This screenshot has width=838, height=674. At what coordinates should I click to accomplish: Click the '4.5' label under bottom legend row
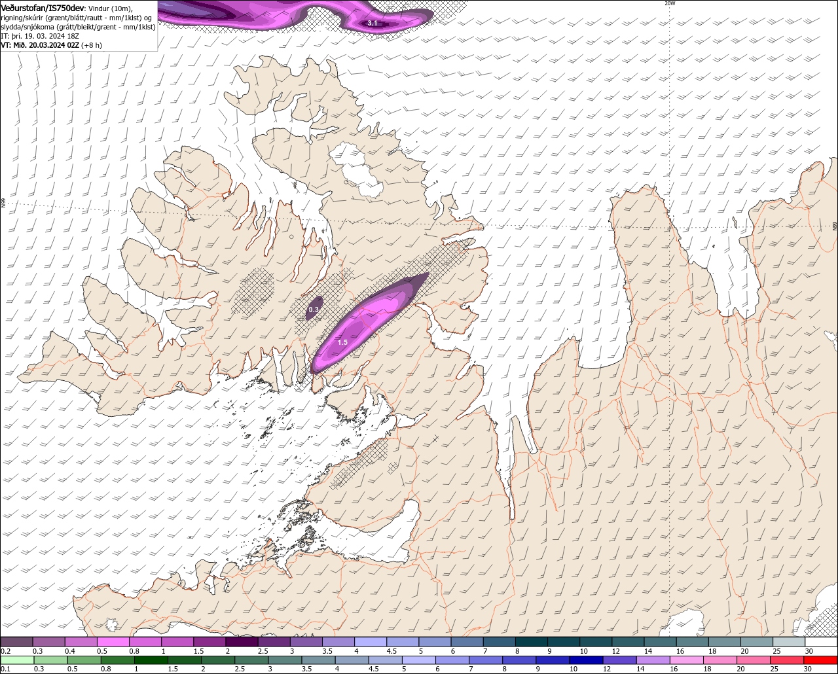pyautogui.click(x=373, y=669)
